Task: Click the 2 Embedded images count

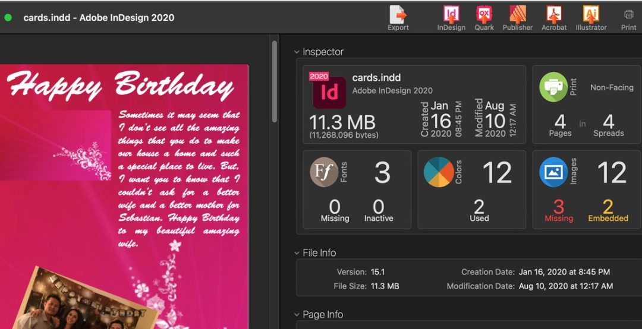Action: (608, 211)
